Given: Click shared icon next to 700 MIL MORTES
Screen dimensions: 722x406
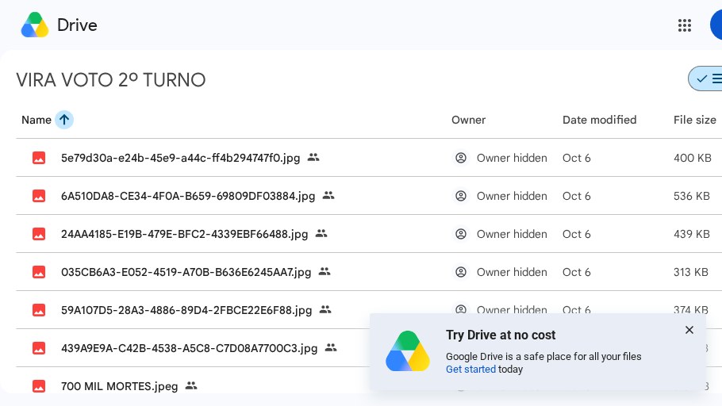Looking at the screenshot, I should click(x=191, y=385).
